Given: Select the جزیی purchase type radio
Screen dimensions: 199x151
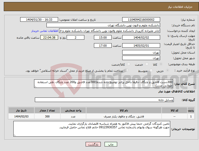Looking at the screenshot, I should [x=167, y=70].
